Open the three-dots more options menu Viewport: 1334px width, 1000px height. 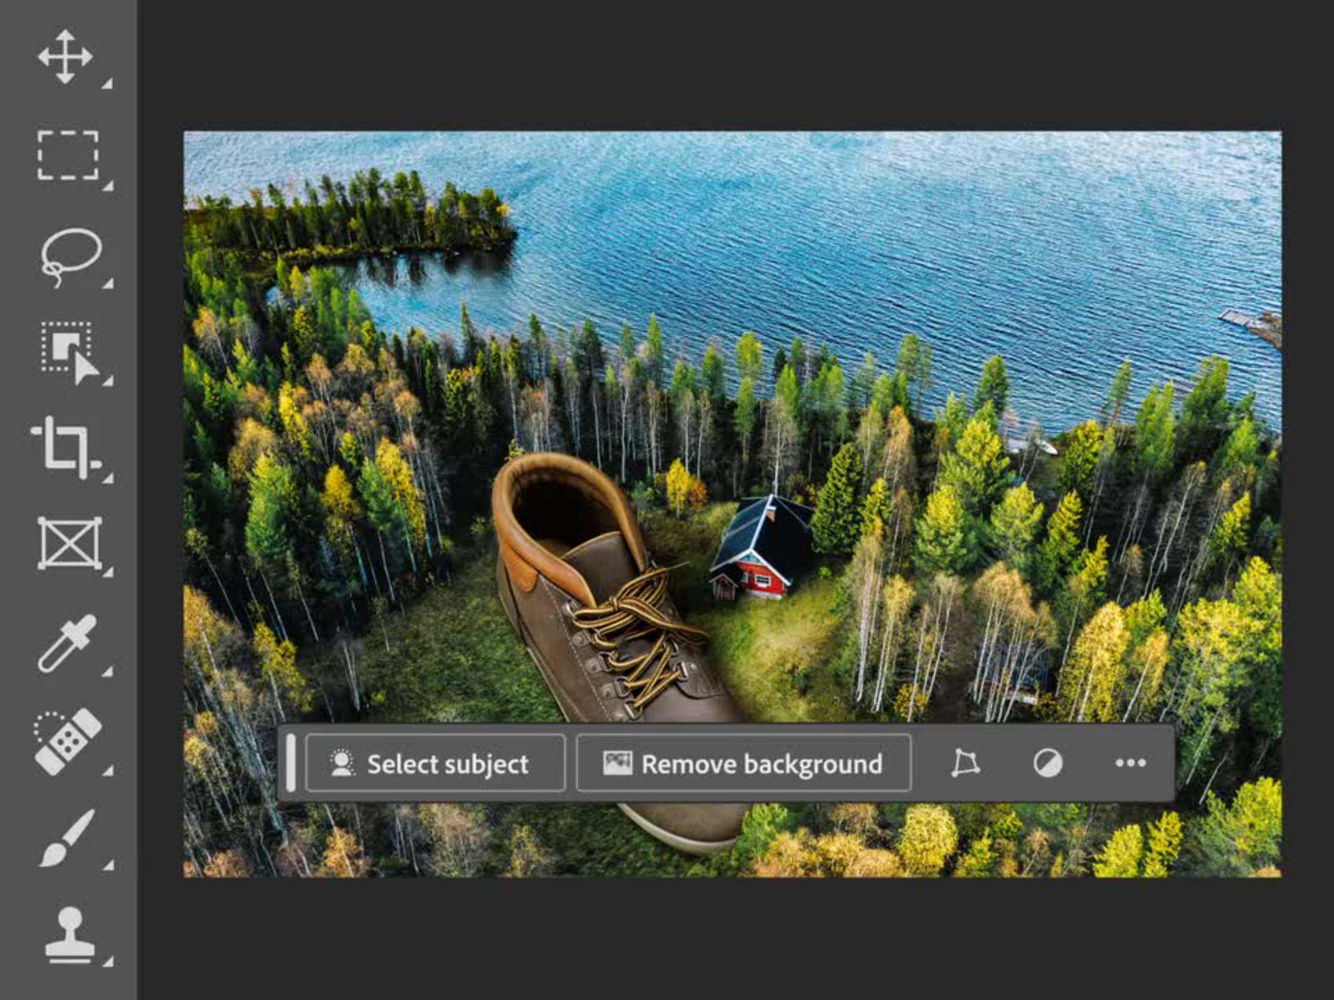pyautogui.click(x=1130, y=762)
